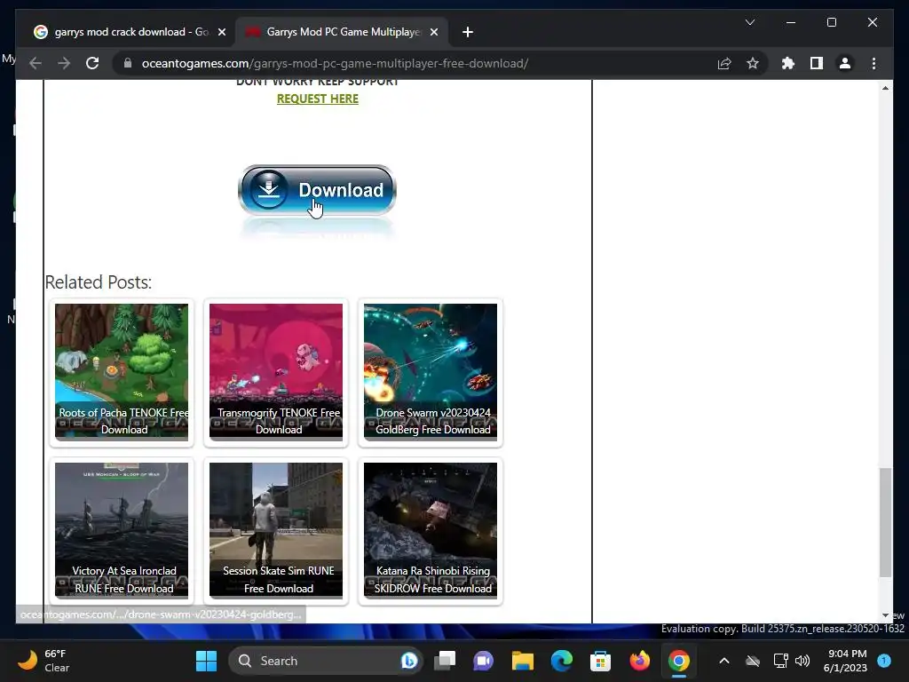Open File Explorer from taskbar
Image resolution: width=909 pixels, height=682 pixels.
(x=522, y=661)
